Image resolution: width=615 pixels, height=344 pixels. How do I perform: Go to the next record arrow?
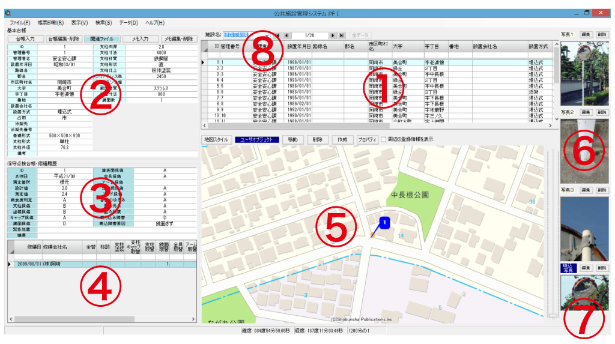[x=332, y=35]
